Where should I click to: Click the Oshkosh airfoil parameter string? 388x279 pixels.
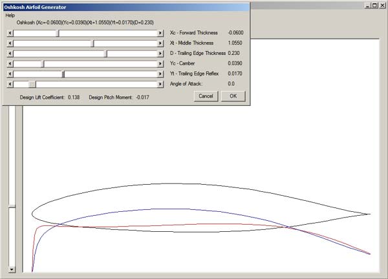click(85, 23)
